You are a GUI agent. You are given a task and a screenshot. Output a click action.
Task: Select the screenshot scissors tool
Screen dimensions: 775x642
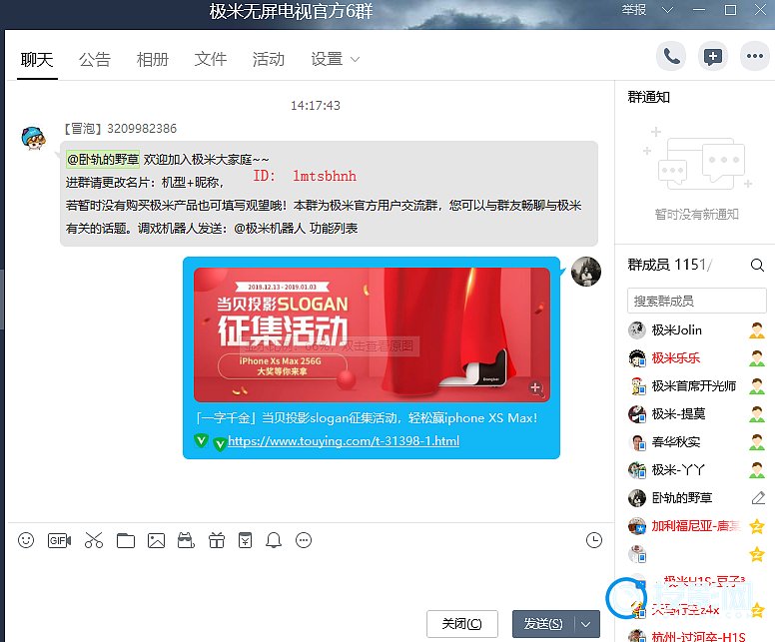94,540
